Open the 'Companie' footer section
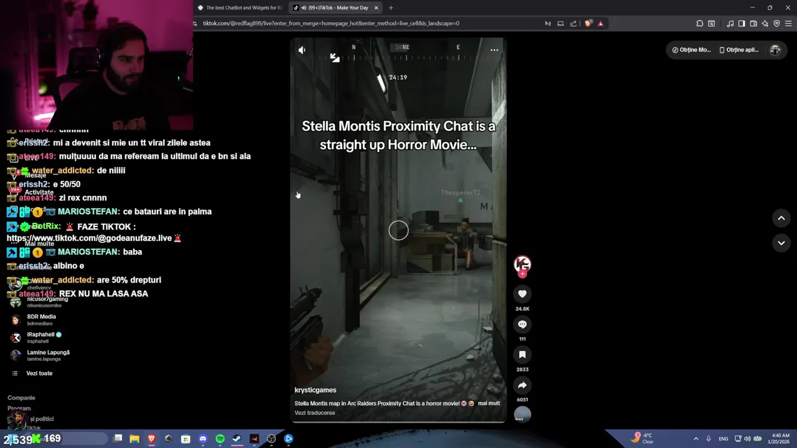 click(x=21, y=398)
